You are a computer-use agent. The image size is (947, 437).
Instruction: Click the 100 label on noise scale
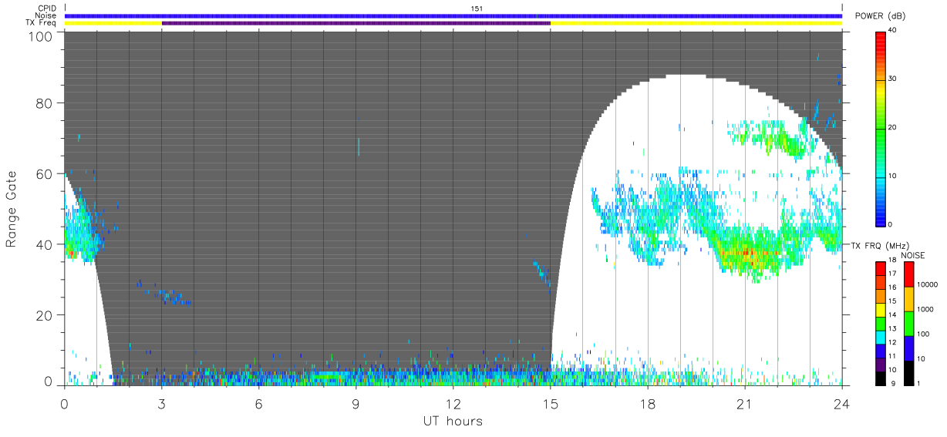coord(922,334)
